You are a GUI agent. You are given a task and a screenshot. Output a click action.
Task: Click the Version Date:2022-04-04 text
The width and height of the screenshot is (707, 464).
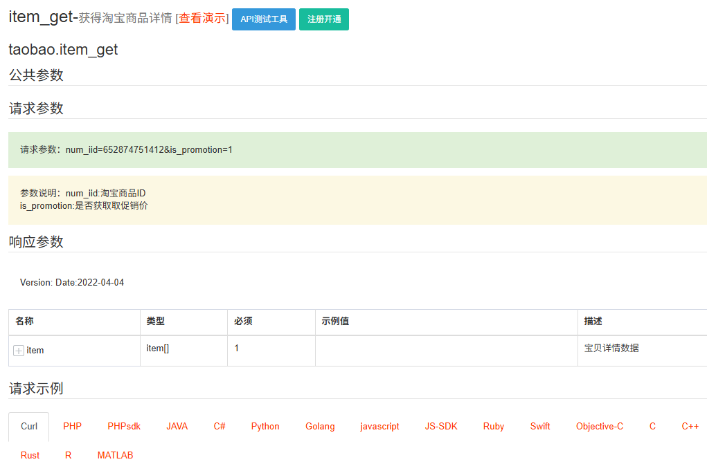pos(72,282)
